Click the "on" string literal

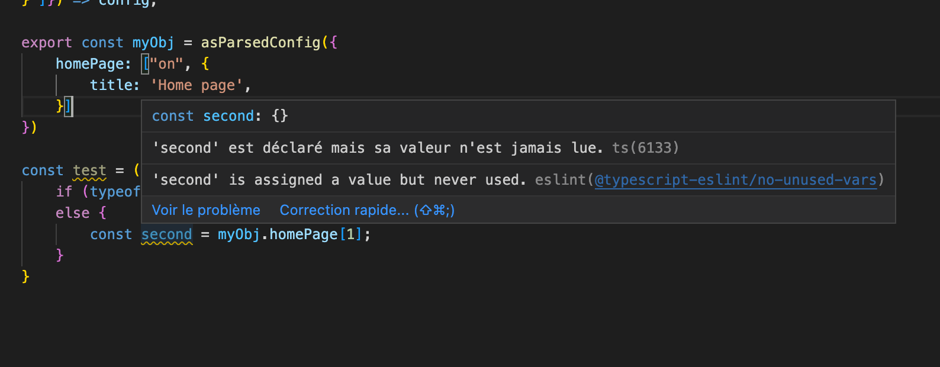pos(166,64)
